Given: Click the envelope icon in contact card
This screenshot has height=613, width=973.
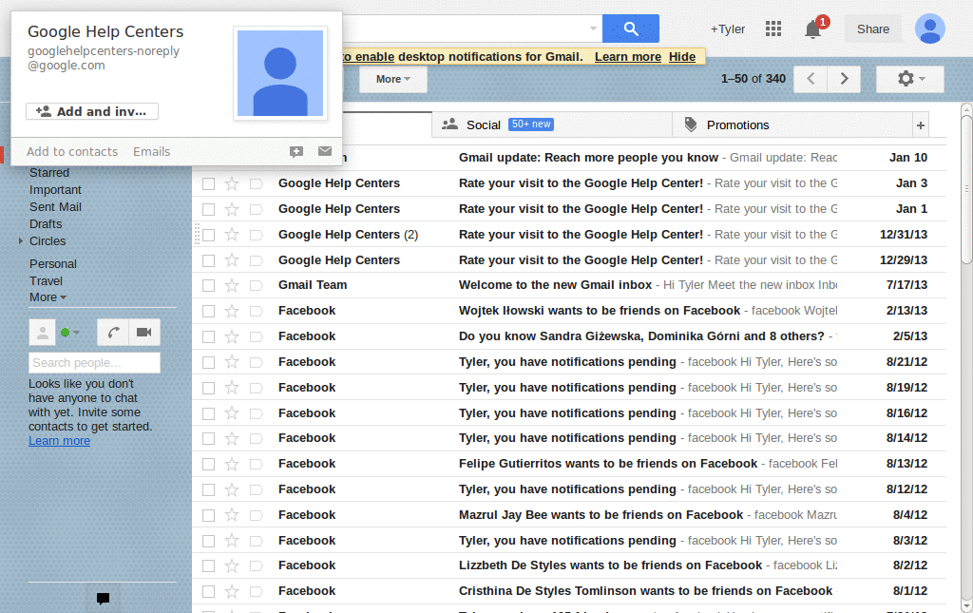Looking at the screenshot, I should pos(325,151).
